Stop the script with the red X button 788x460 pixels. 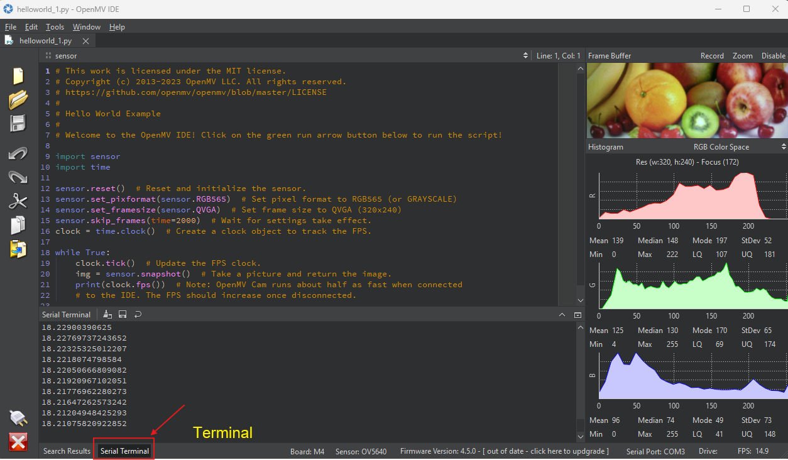[18, 442]
